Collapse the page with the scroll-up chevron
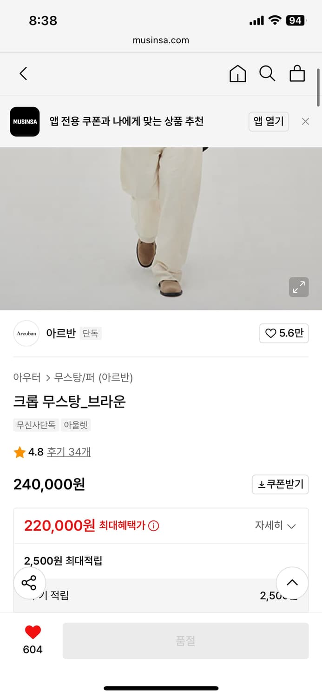The height and width of the screenshot is (697, 322). [x=292, y=582]
